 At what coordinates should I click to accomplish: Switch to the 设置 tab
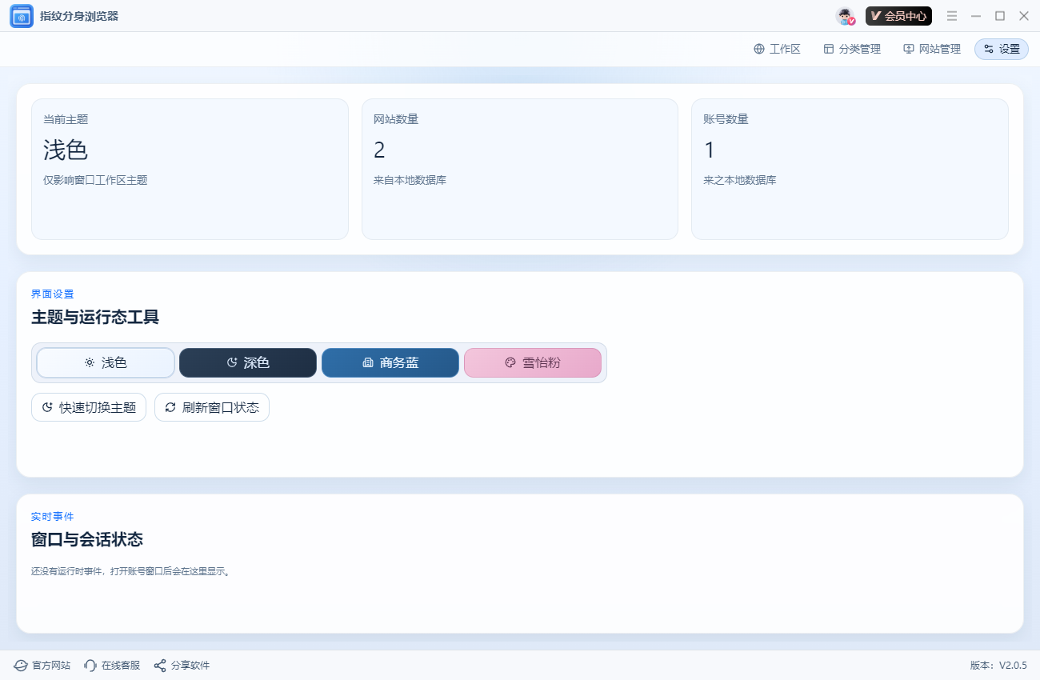[1002, 49]
